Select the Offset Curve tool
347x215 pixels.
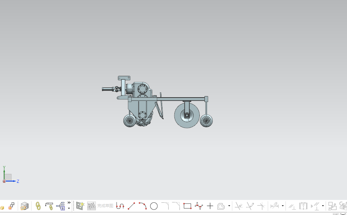point(221,206)
